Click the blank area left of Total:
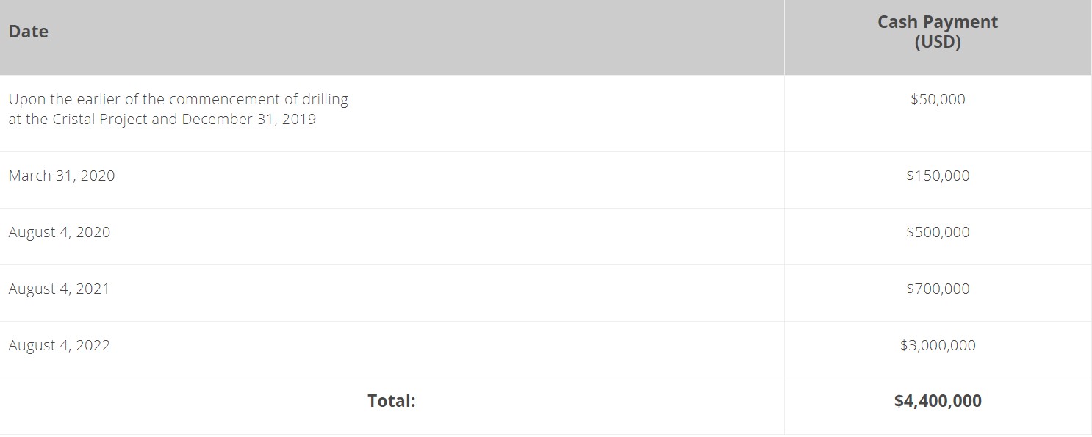This screenshot has height=437, width=1092. 184,401
